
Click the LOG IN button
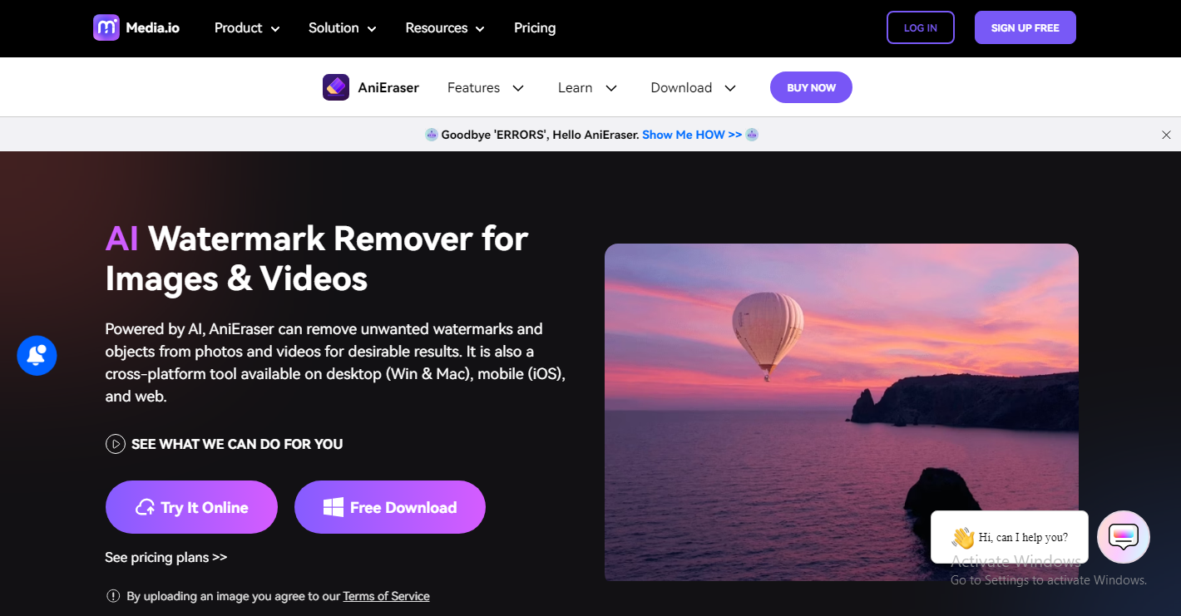pyautogui.click(x=921, y=27)
